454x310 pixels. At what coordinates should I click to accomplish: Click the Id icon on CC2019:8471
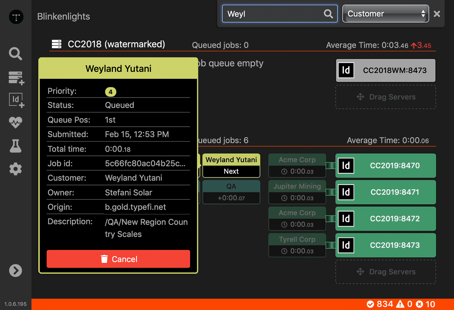(x=346, y=192)
